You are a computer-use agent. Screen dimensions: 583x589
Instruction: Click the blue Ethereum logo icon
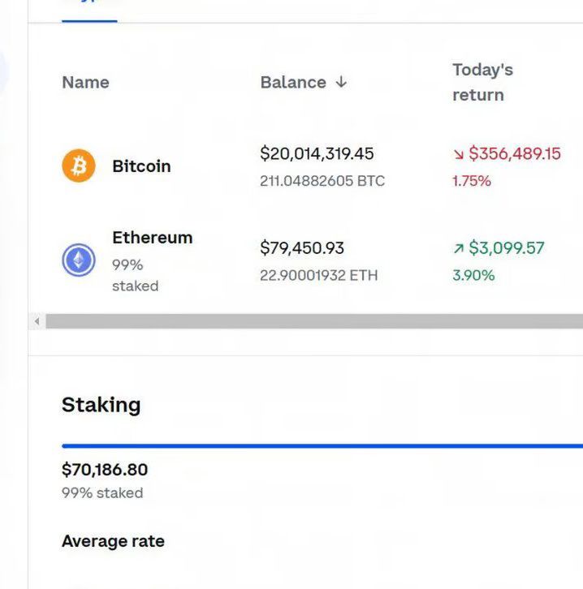point(79,260)
